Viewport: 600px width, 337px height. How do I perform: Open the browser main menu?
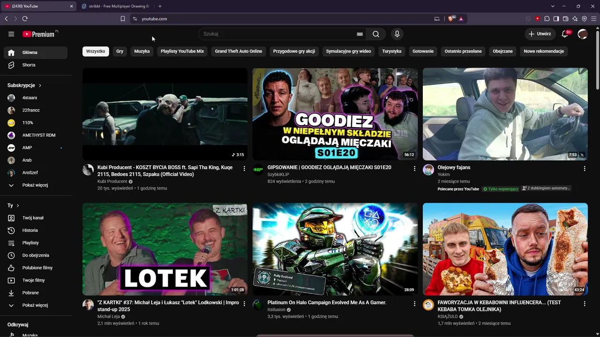pos(593,19)
